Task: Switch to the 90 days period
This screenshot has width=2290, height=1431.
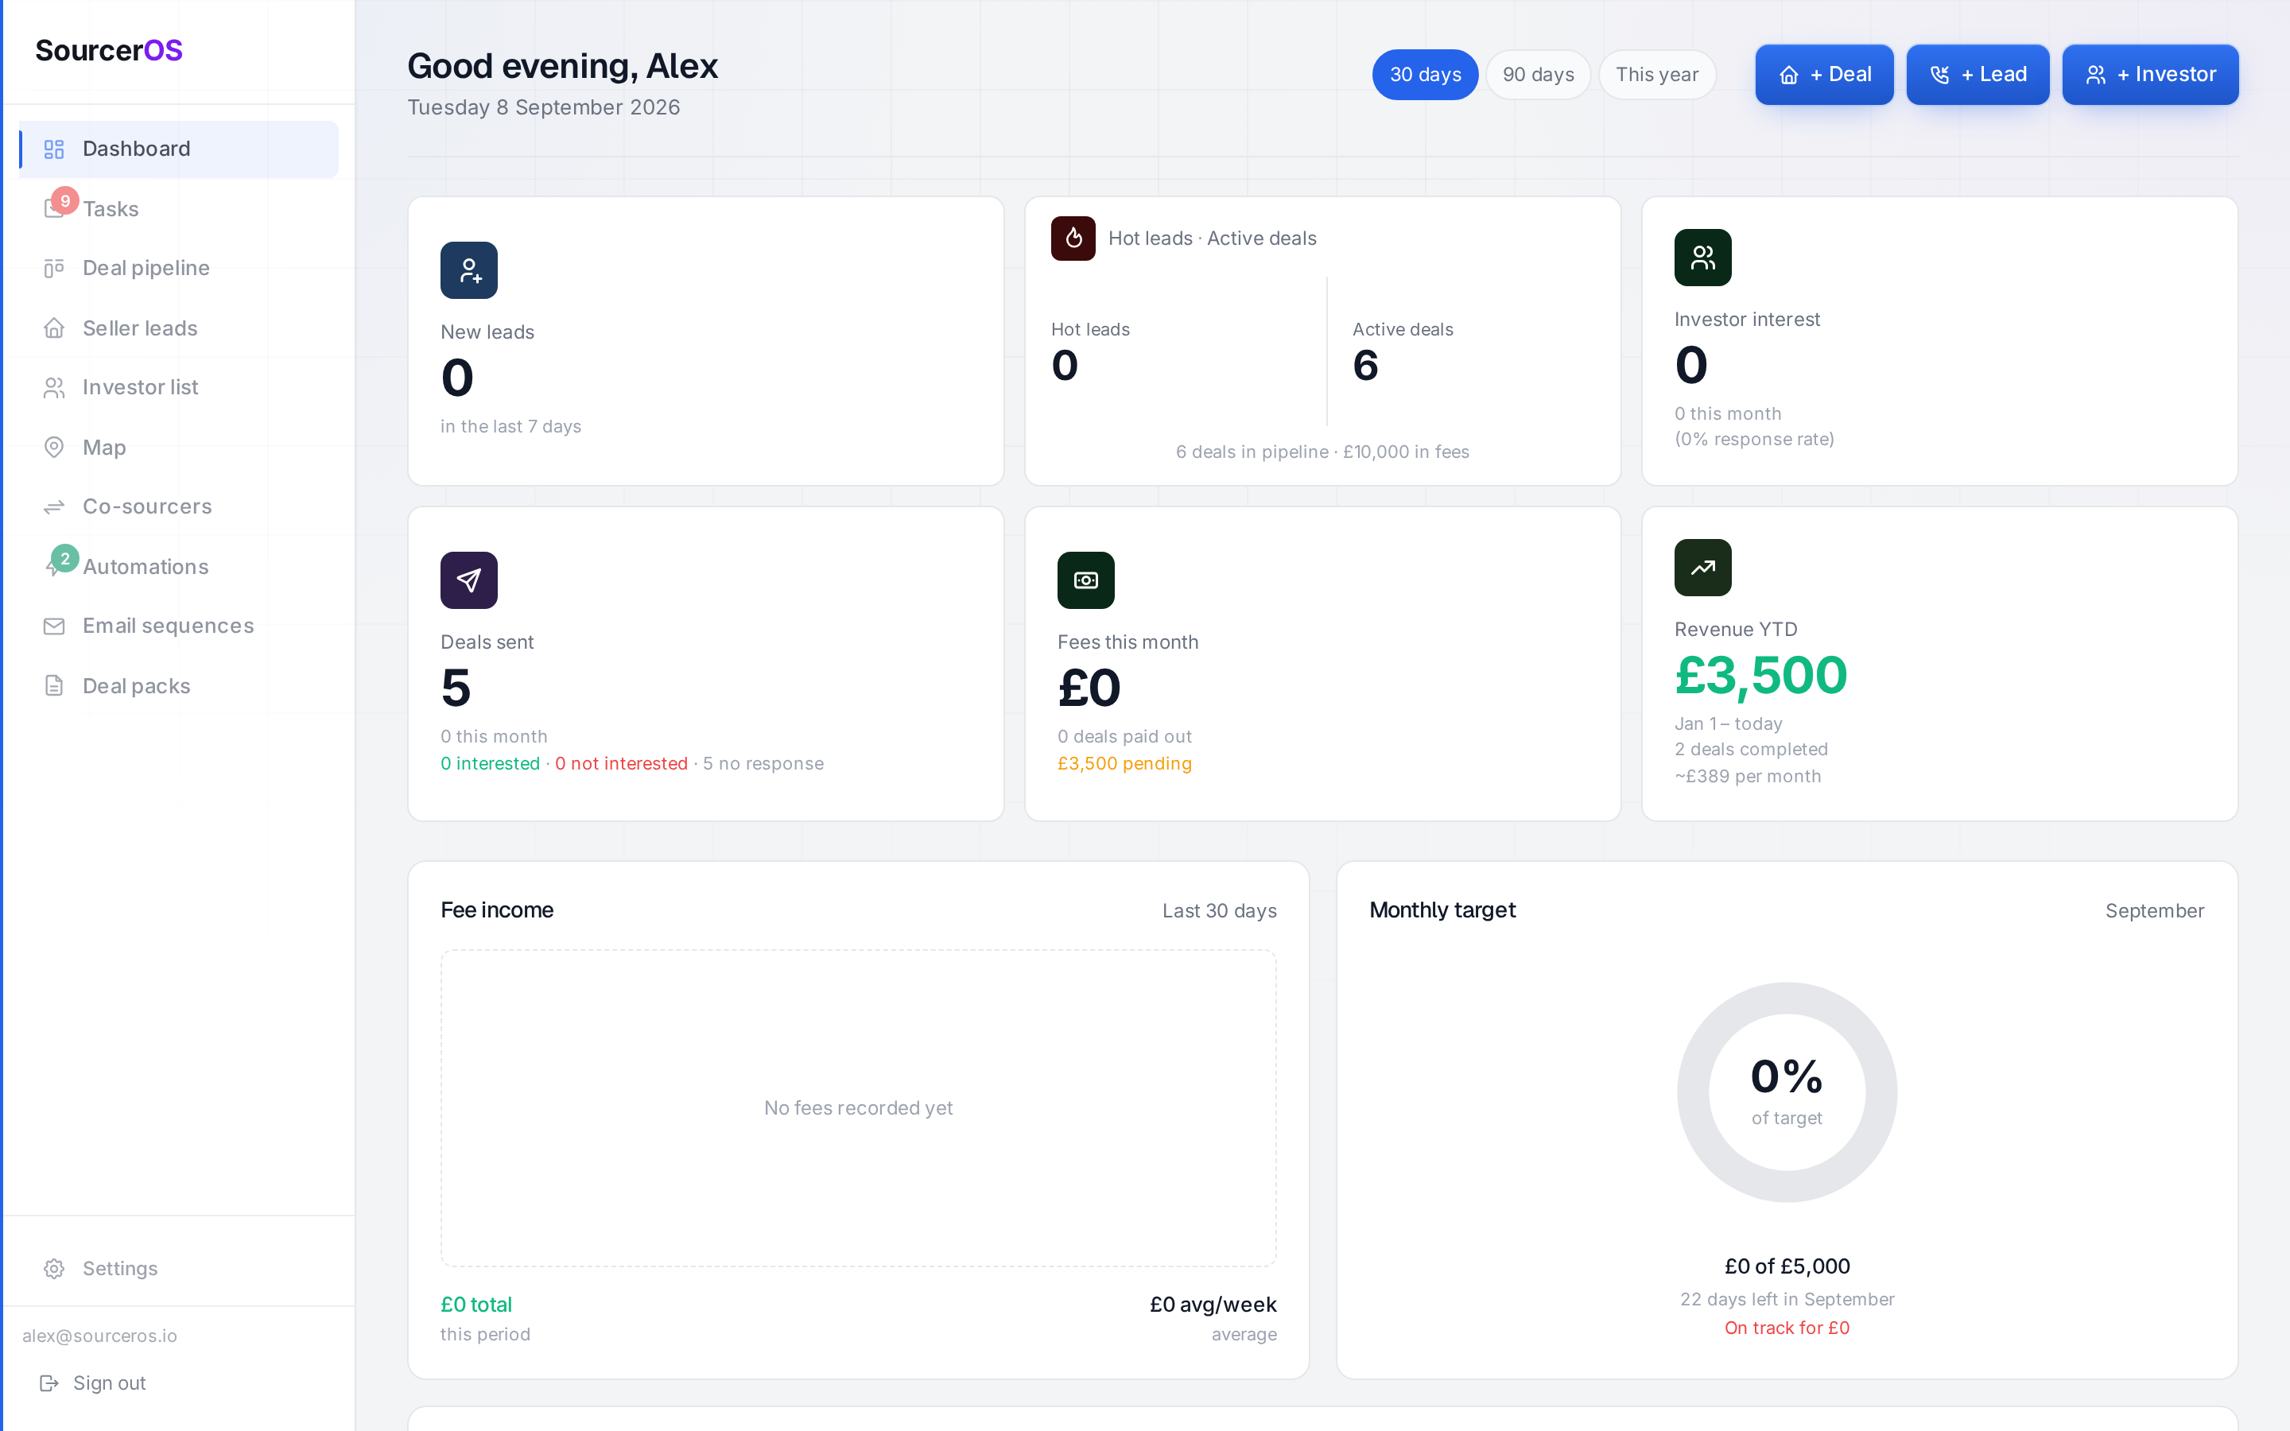Action: pyautogui.click(x=1538, y=75)
